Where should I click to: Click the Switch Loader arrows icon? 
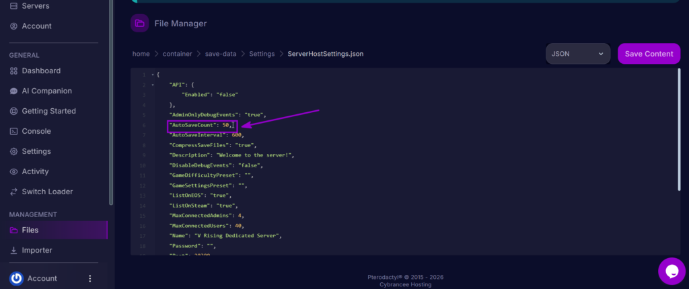coord(13,192)
